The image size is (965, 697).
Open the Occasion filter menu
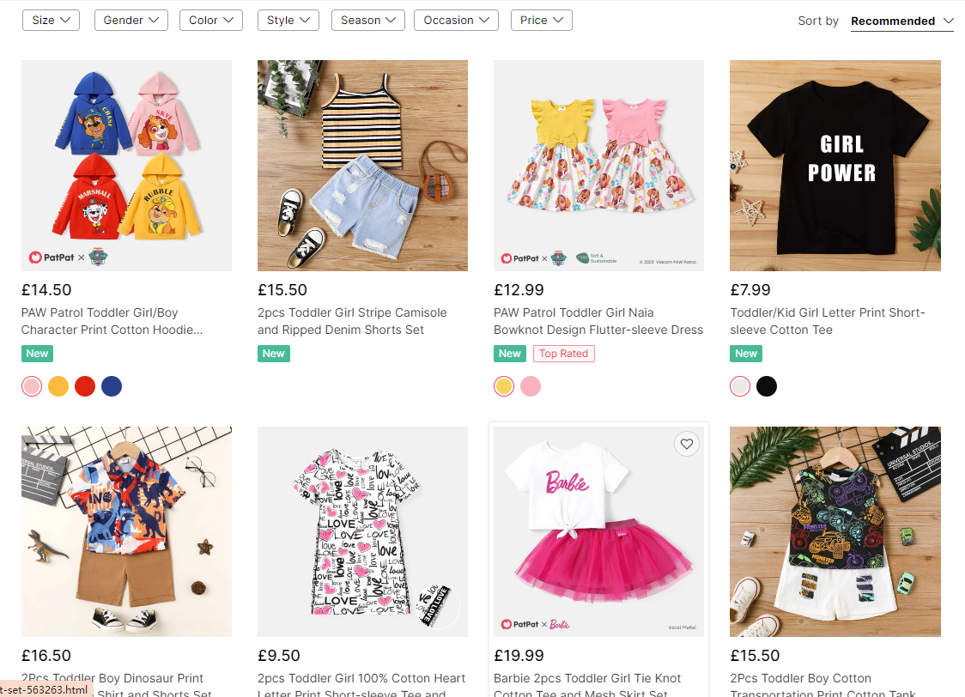456,21
